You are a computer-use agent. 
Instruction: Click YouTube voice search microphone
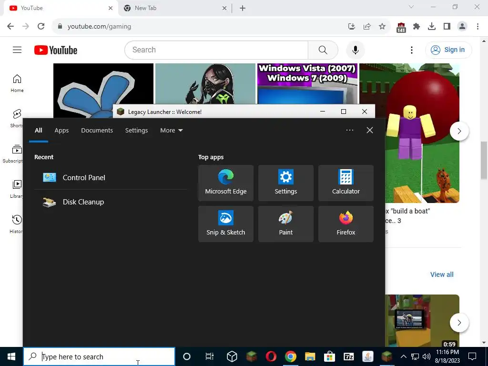pos(355,50)
